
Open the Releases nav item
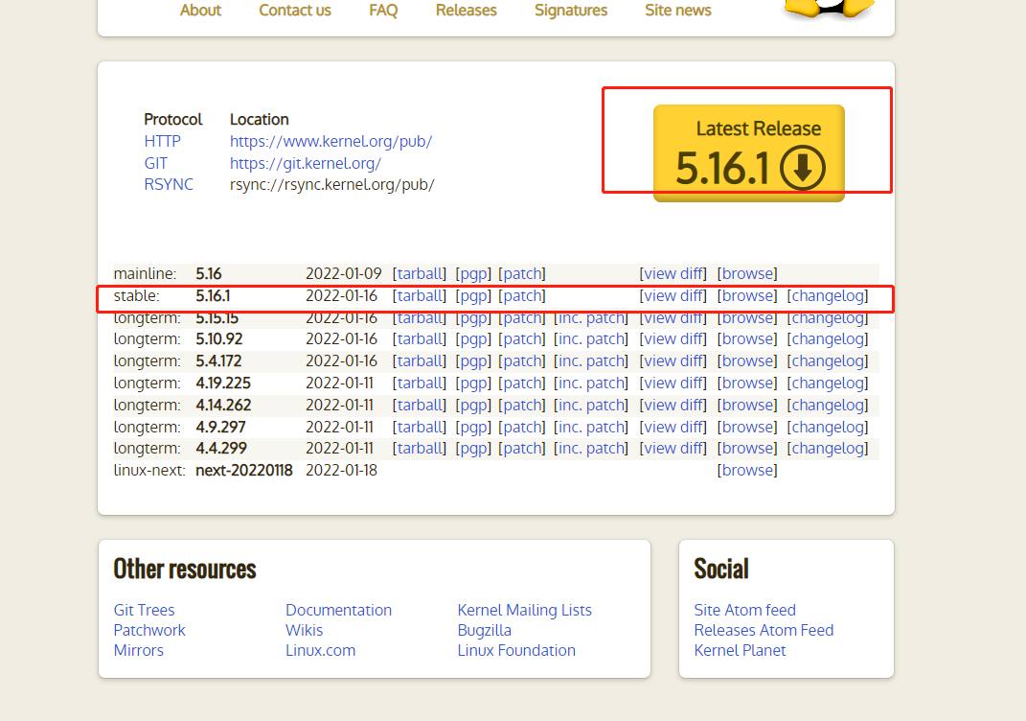[x=466, y=11]
